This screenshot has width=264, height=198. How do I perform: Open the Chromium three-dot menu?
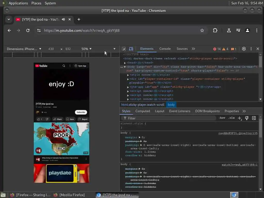(257, 30)
